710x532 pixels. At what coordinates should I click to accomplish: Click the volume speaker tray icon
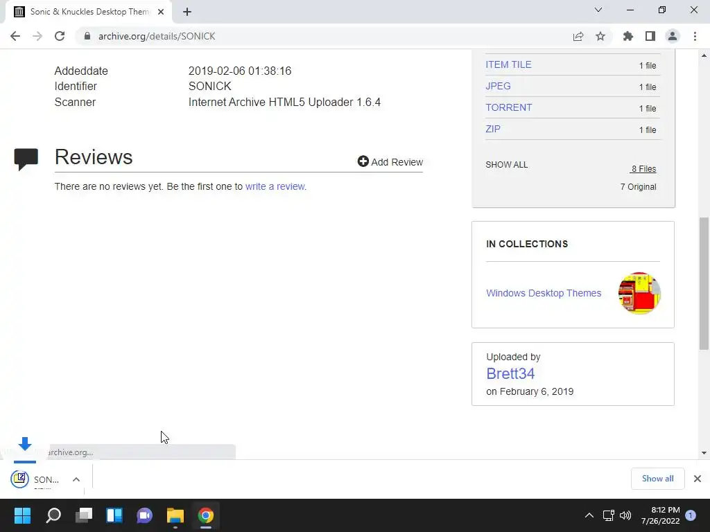625,515
